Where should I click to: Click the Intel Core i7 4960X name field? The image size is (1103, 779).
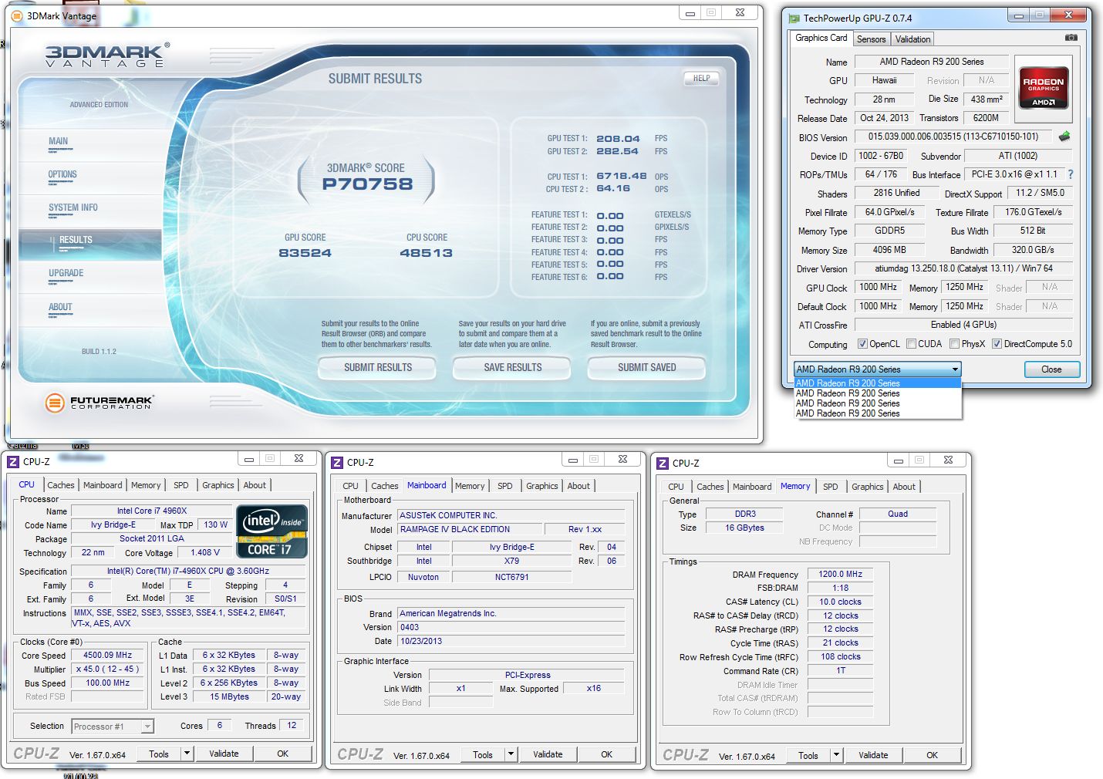click(152, 511)
